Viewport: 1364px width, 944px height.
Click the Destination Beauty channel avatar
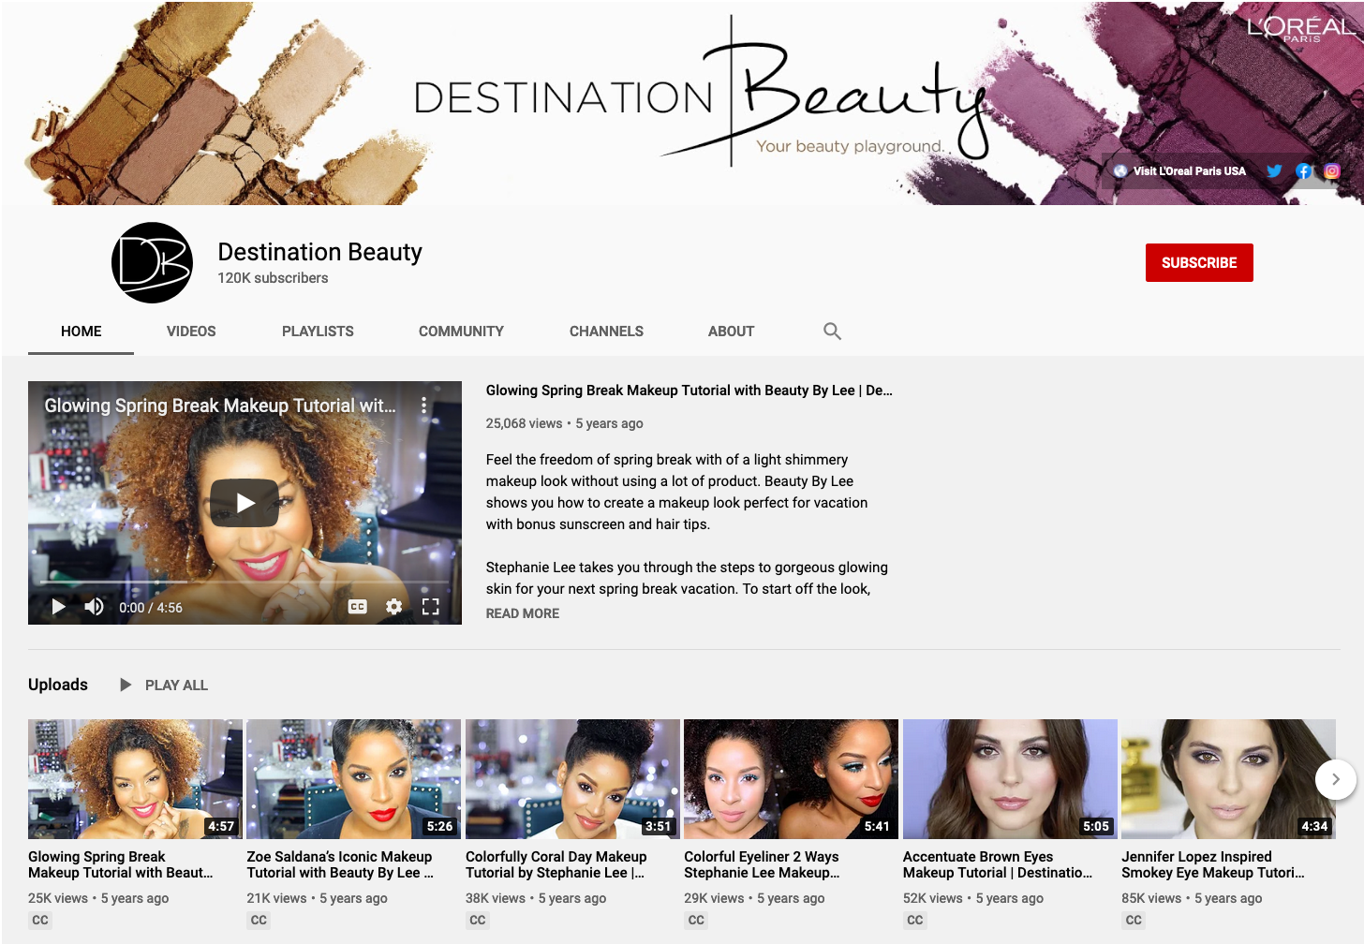pos(152,262)
